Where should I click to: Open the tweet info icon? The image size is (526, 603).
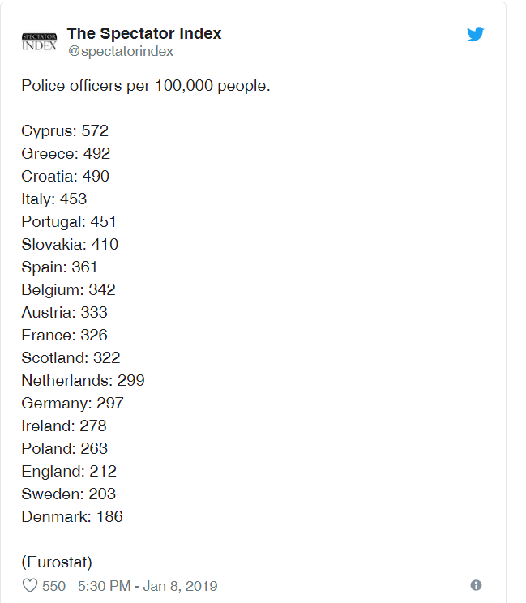[476, 585]
